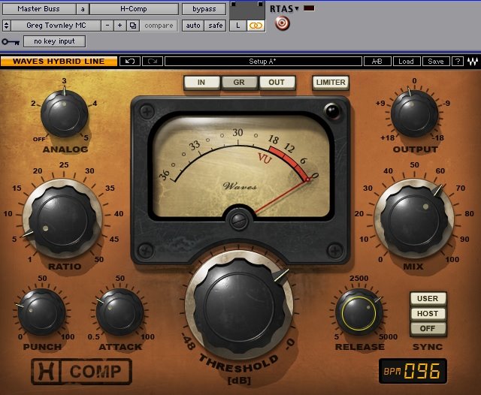Click the RATIO knob

click(63, 220)
